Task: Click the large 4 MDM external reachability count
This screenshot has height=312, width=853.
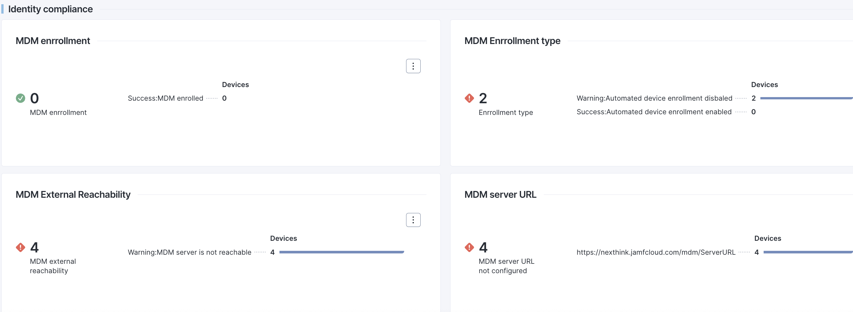Action: [x=34, y=247]
